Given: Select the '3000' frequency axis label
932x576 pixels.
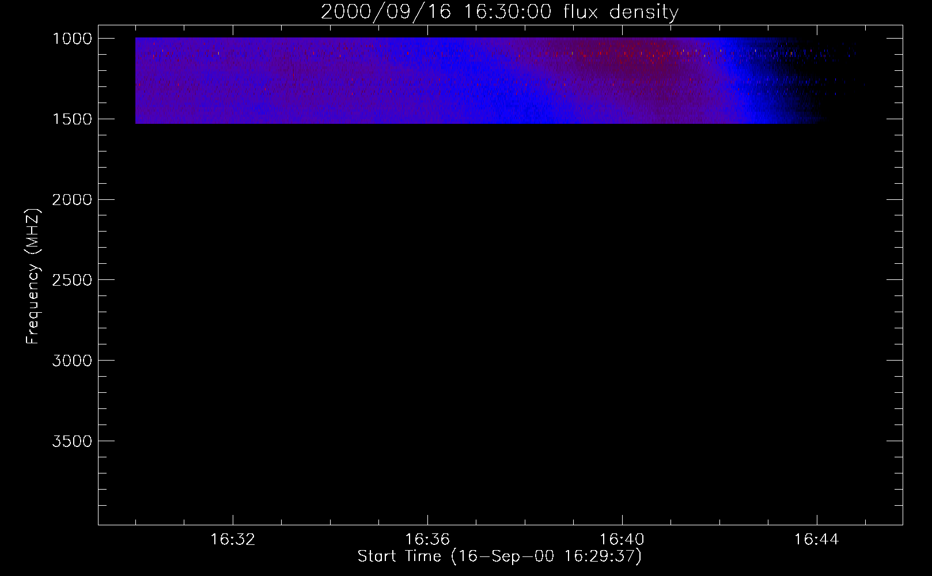Looking at the screenshot, I should coord(72,361).
